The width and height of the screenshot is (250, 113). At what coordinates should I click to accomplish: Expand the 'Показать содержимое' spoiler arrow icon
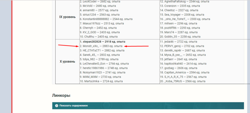coord(57,106)
